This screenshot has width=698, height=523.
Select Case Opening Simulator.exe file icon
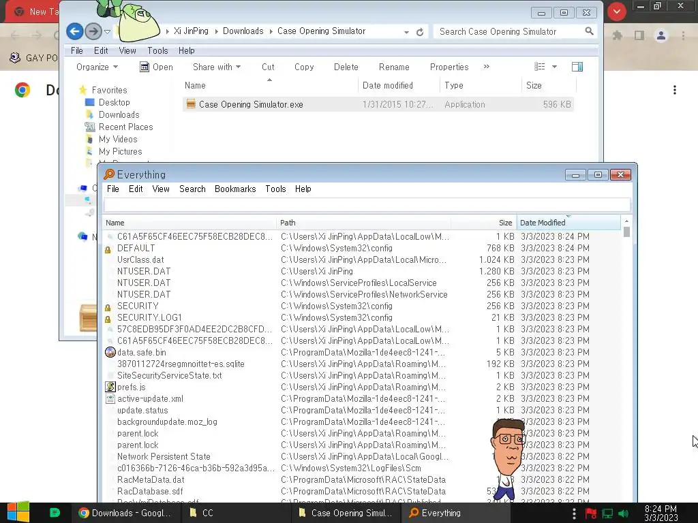191,104
